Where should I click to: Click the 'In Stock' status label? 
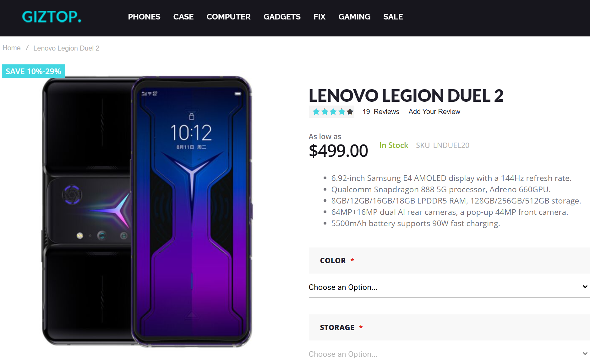[394, 145]
